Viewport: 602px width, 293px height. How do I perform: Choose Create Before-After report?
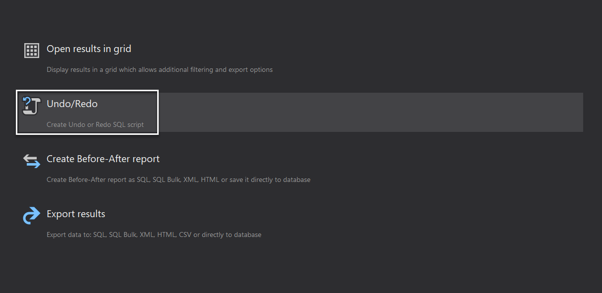[x=103, y=159]
